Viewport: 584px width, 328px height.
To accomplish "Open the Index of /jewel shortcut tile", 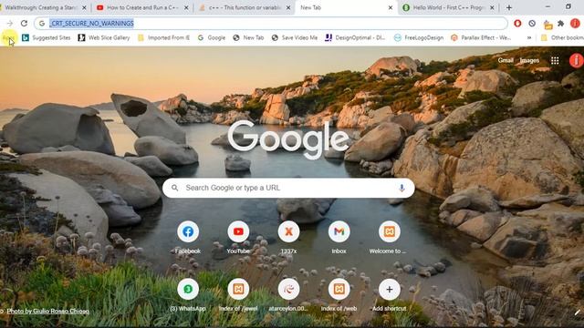I will (x=238, y=295).
